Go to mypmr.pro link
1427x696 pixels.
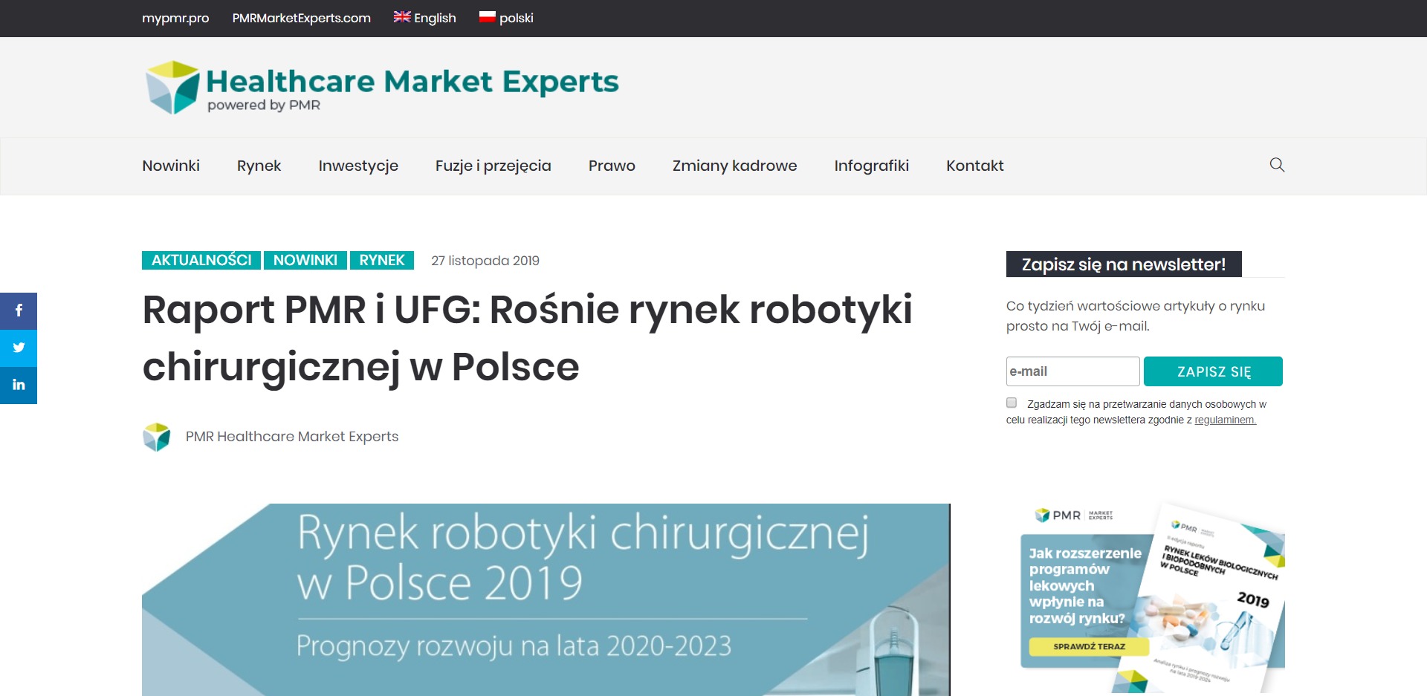point(175,18)
